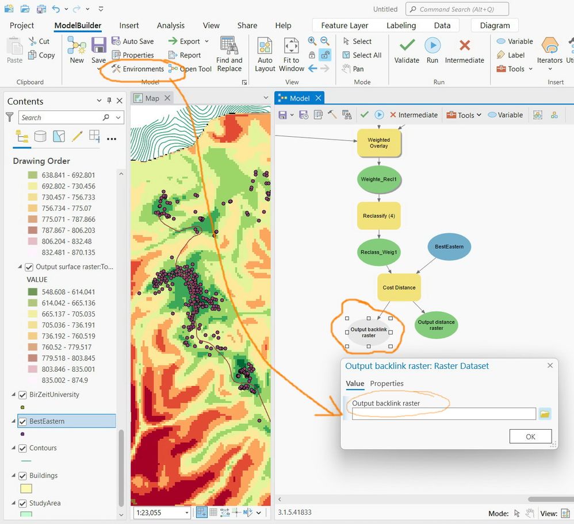Open Iterators menu
Image resolution: width=574 pixels, height=524 pixels.
[x=549, y=53]
